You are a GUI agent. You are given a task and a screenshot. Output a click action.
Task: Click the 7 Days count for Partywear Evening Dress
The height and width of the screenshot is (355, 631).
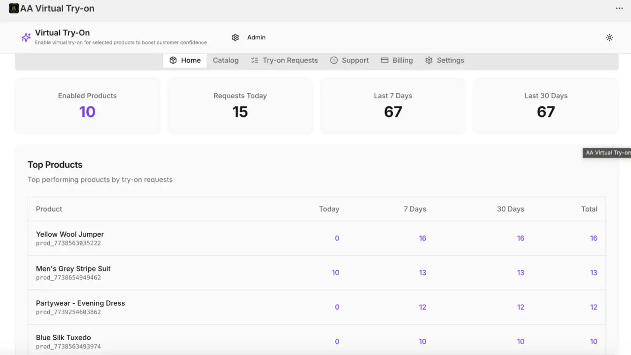click(x=422, y=307)
